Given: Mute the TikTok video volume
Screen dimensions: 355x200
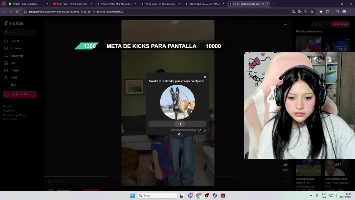Looking at the screenshot, I should pos(285,181).
